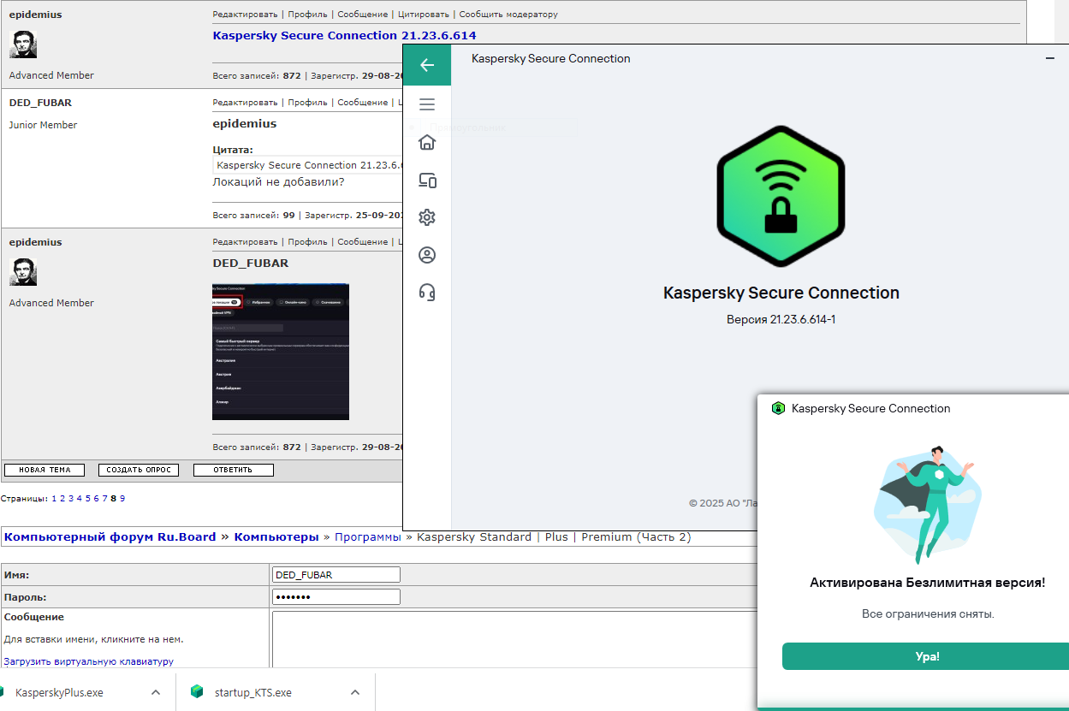Click the small Kaspersky icon in popup title
The height and width of the screenshot is (711, 1069).
point(778,408)
